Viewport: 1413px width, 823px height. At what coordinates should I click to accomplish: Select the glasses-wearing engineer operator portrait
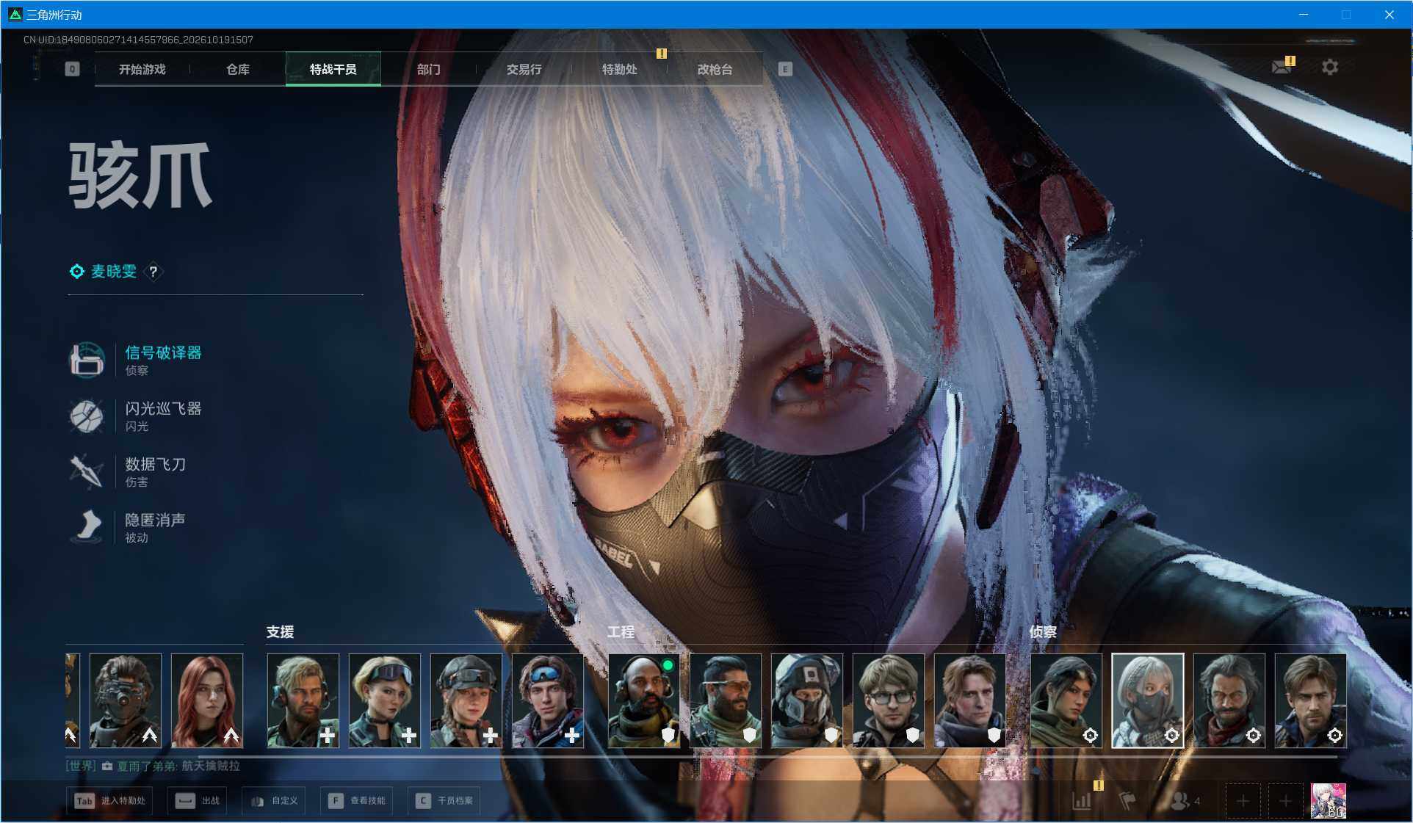pos(889,700)
